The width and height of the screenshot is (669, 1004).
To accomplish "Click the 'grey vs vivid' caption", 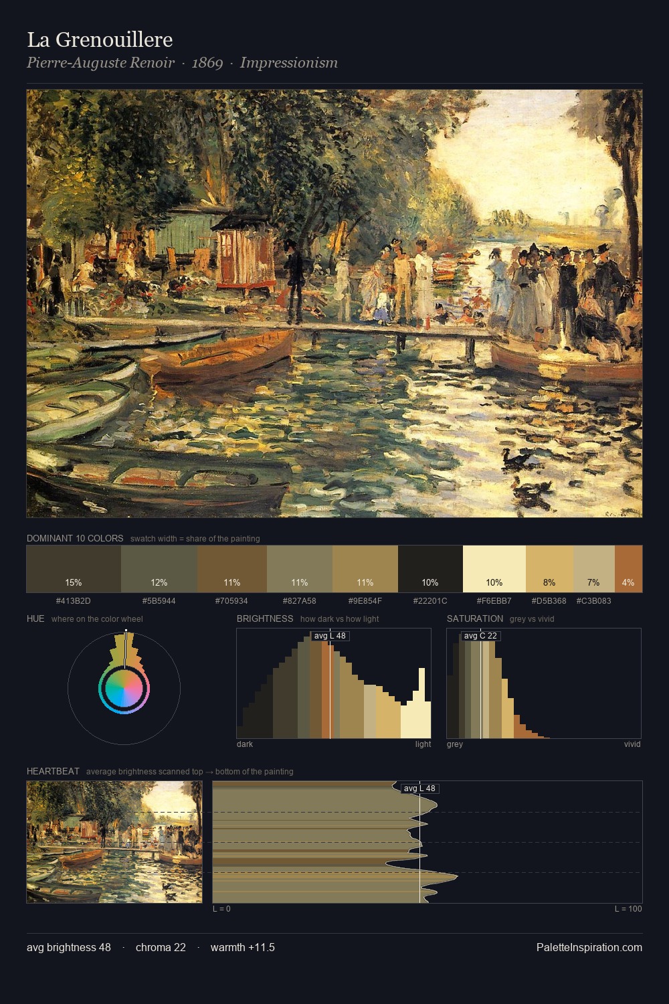I will 533,619.
